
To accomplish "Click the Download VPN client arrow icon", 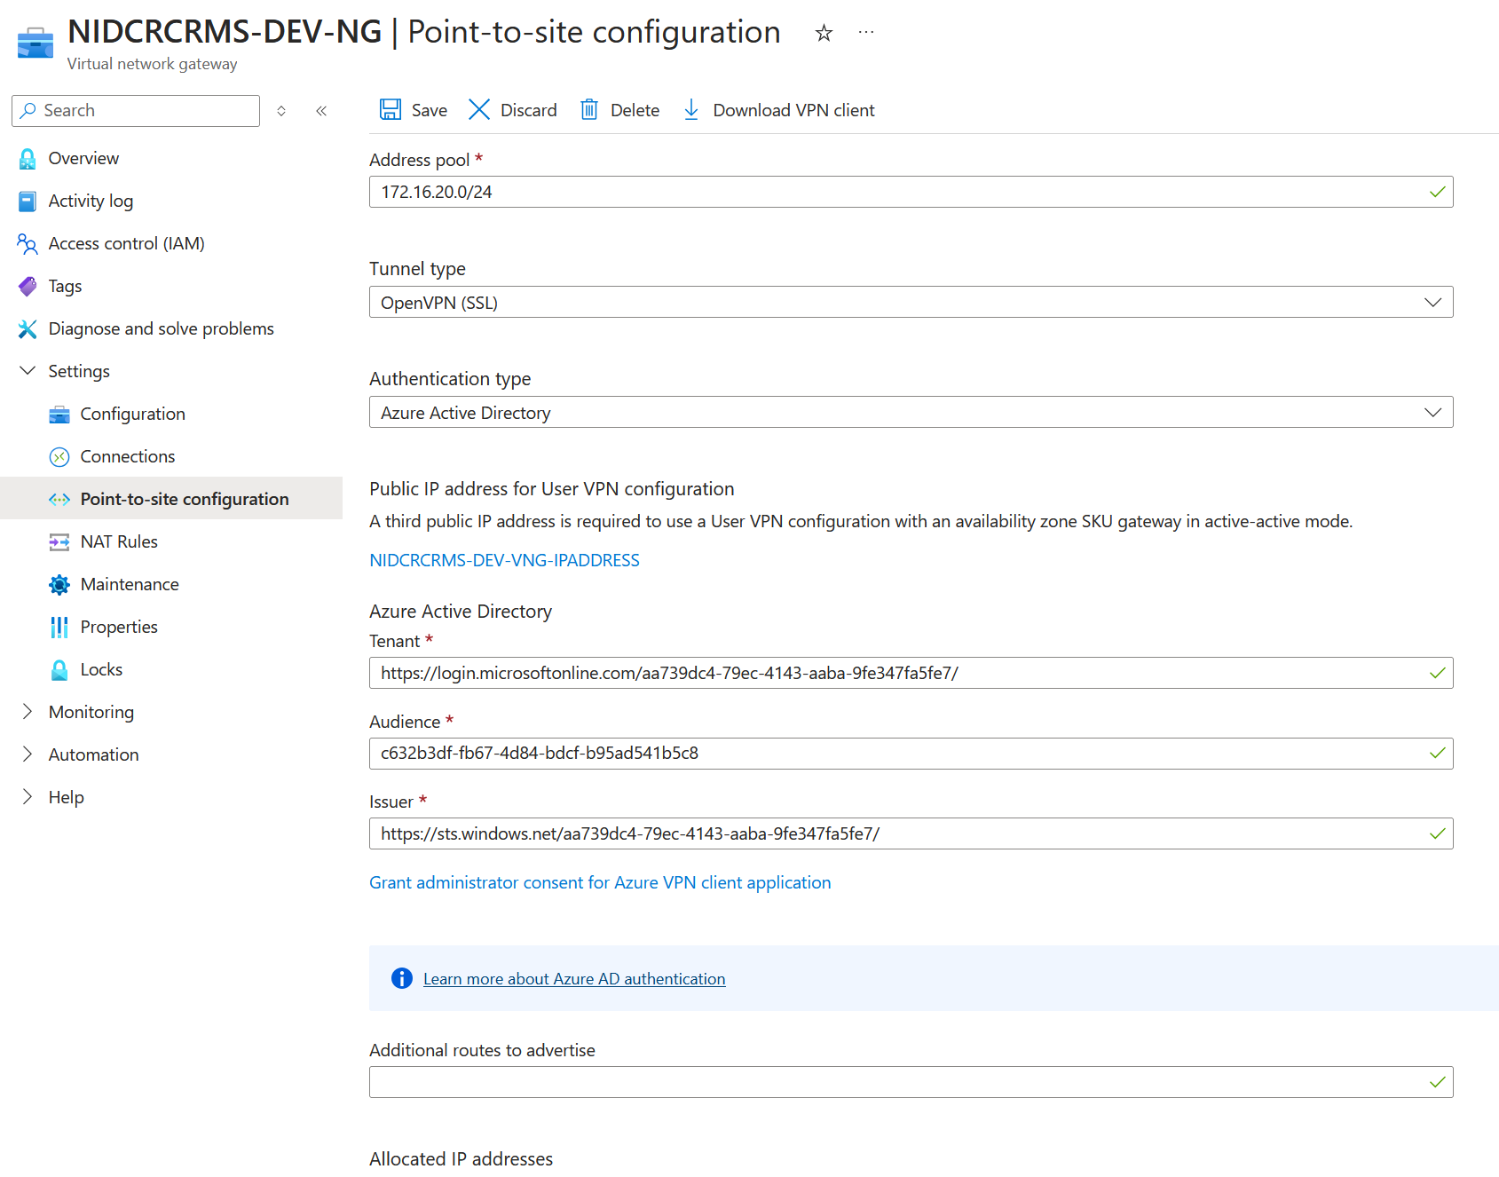I will [691, 110].
